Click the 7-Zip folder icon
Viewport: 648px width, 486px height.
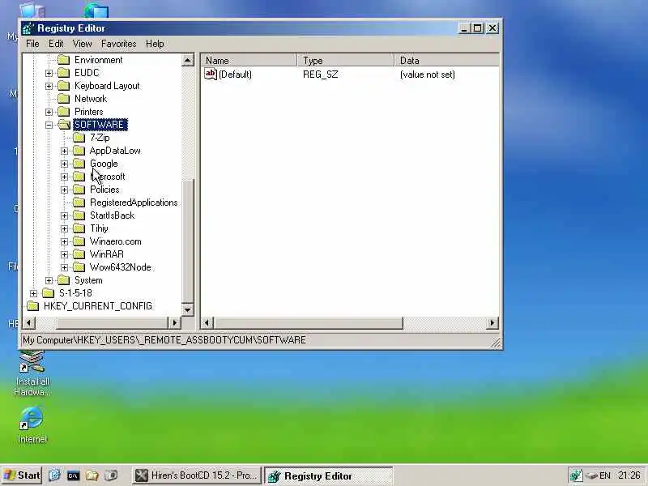[x=79, y=138]
